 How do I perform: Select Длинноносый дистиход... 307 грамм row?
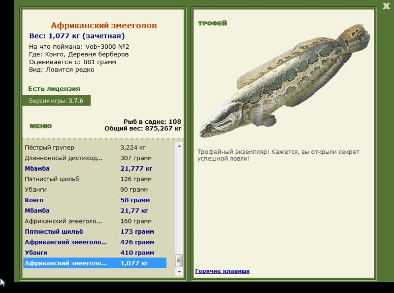click(x=95, y=158)
